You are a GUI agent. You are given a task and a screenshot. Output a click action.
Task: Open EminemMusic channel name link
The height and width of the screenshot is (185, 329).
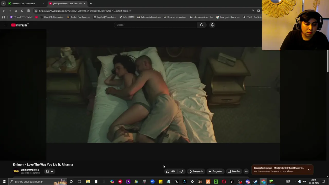(29, 170)
